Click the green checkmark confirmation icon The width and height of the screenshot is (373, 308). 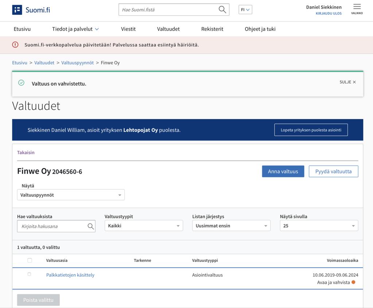21,83
